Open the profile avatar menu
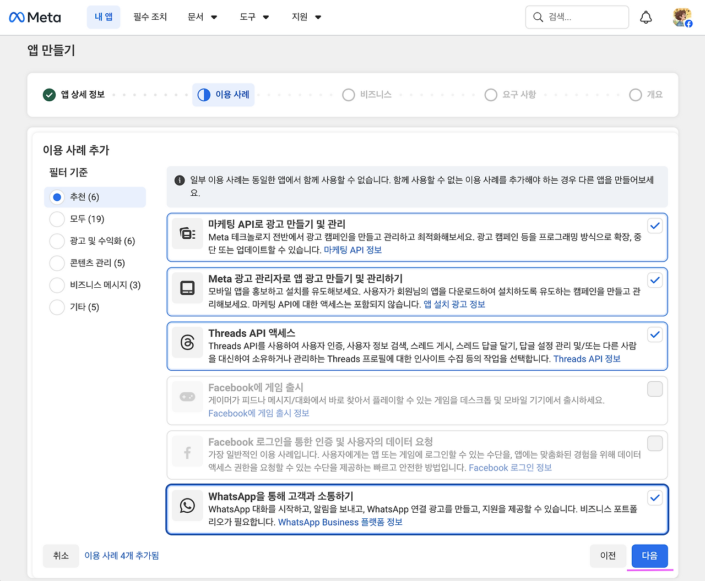The width and height of the screenshot is (705, 581). tap(682, 18)
